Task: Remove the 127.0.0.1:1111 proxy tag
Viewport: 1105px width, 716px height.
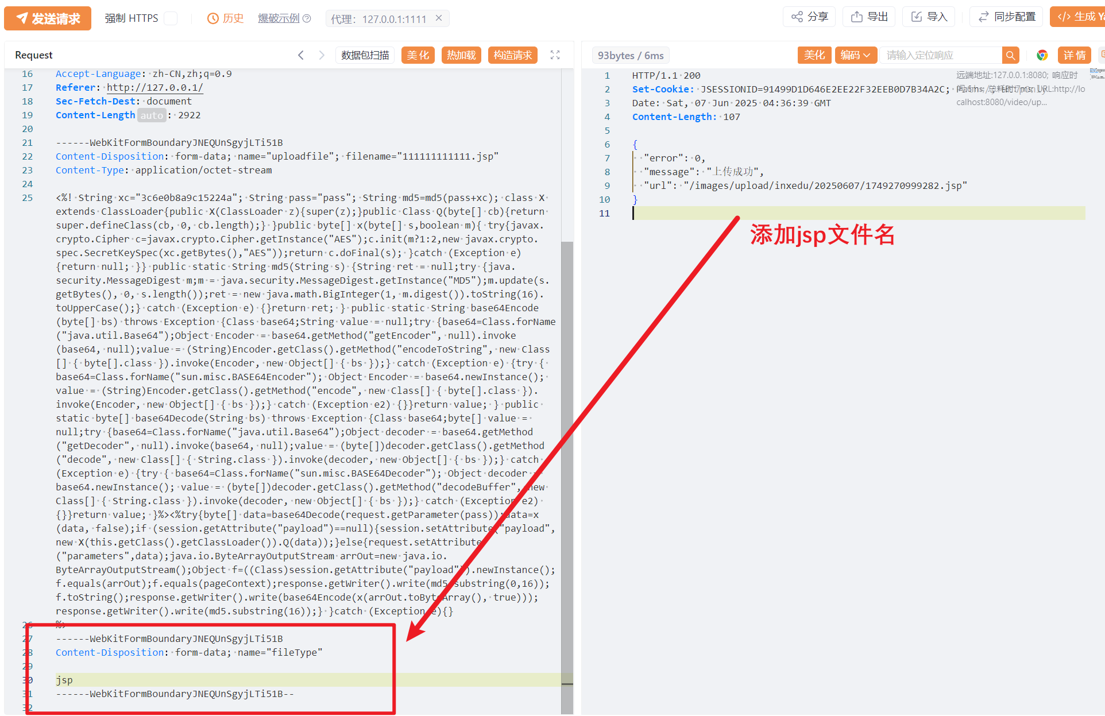Action: click(439, 18)
